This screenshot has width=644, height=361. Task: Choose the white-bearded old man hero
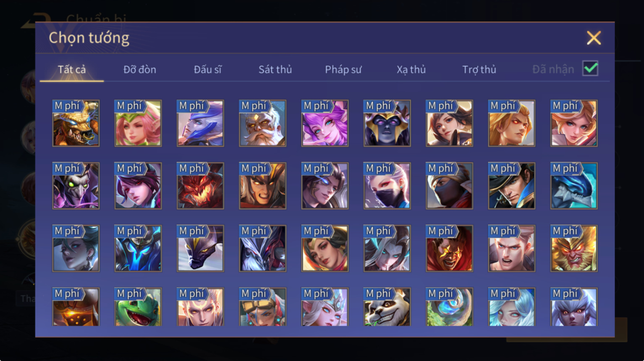click(262, 123)
